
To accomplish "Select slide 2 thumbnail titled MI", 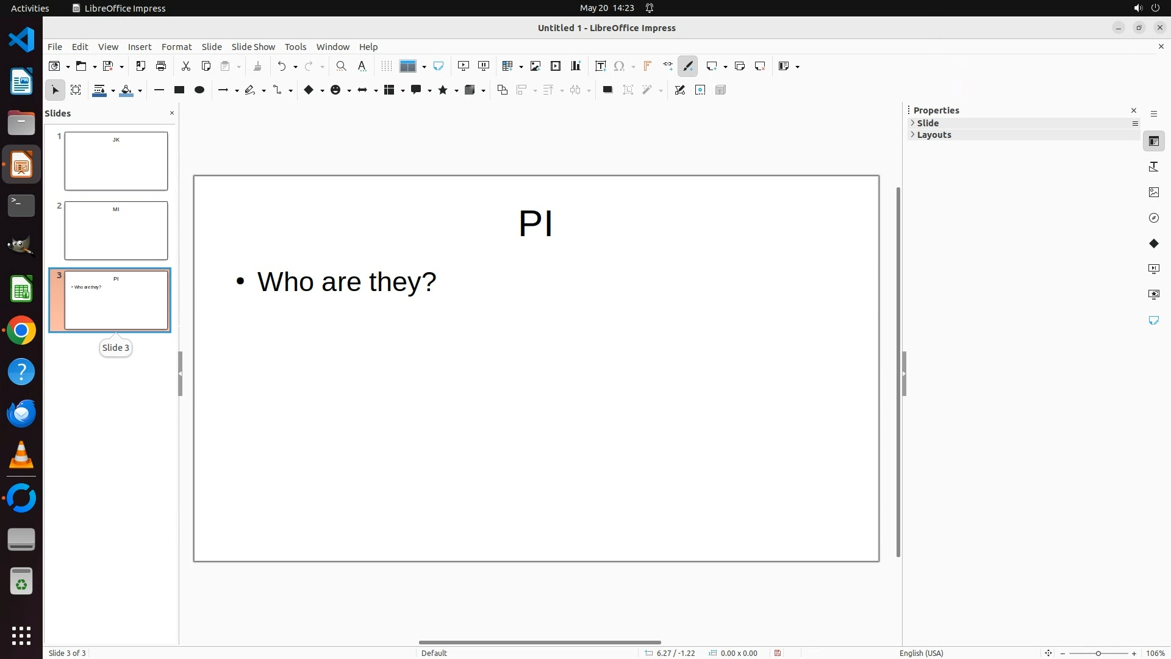I will point(116,231).
